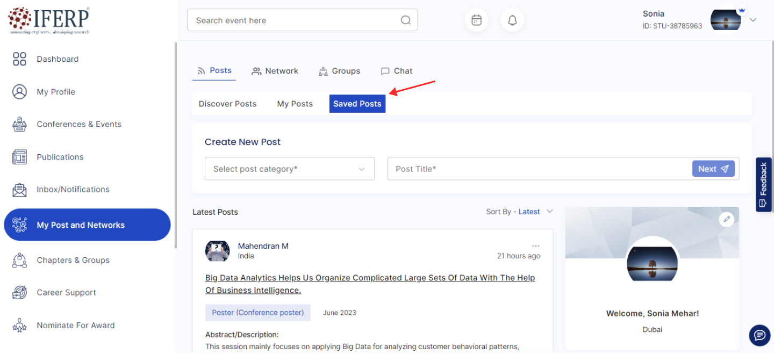Click the pencil edit icon on profile card
The height and width of the screenshot is (354, 774).
coord(727,219)
